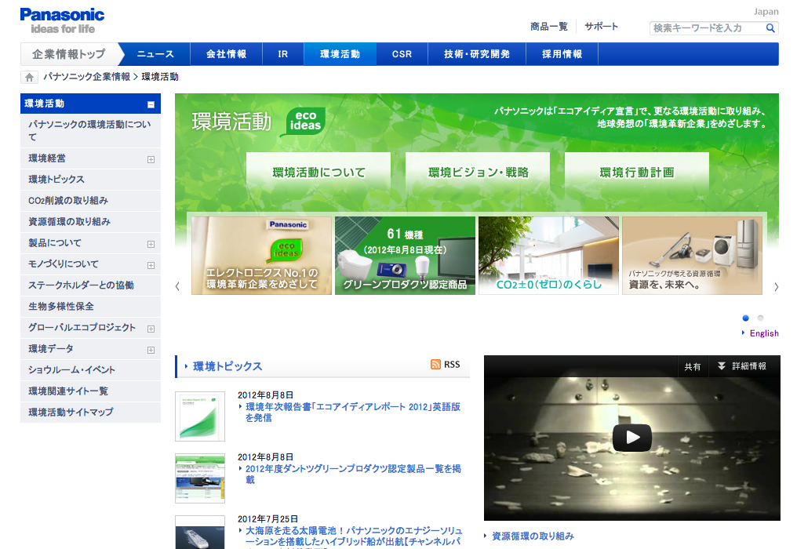Open 技術・研究開発 tab

[x=477, y=54]
